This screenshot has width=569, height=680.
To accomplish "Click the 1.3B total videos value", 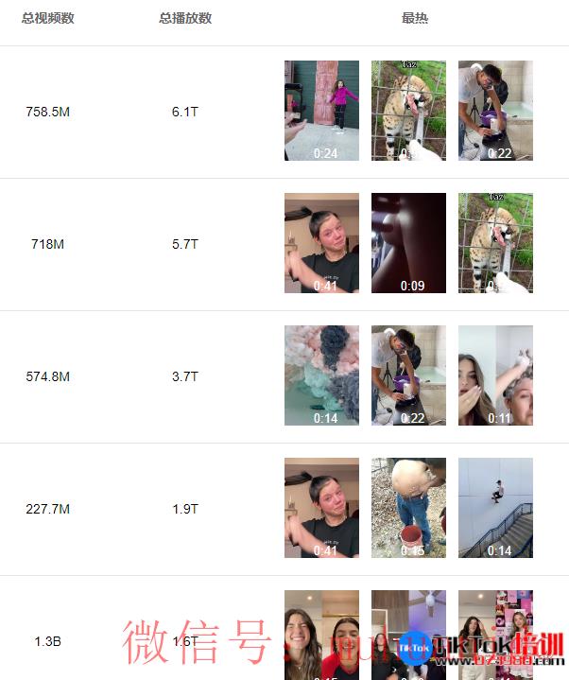I will click(47, 641).
